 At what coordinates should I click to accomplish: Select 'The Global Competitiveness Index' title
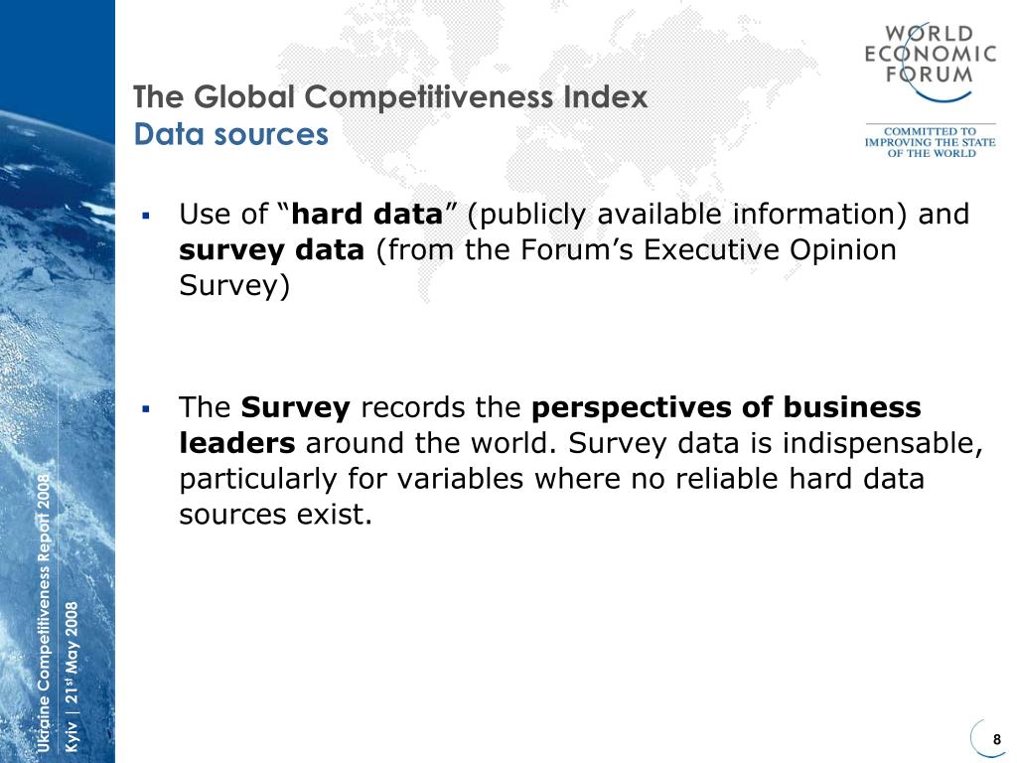pyautogui.click(x=390, y=96)
